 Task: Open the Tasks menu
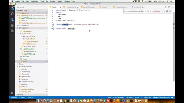coord(60,1)
